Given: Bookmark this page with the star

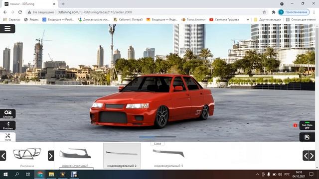Looking at the screenshot, I should [264, 12].
